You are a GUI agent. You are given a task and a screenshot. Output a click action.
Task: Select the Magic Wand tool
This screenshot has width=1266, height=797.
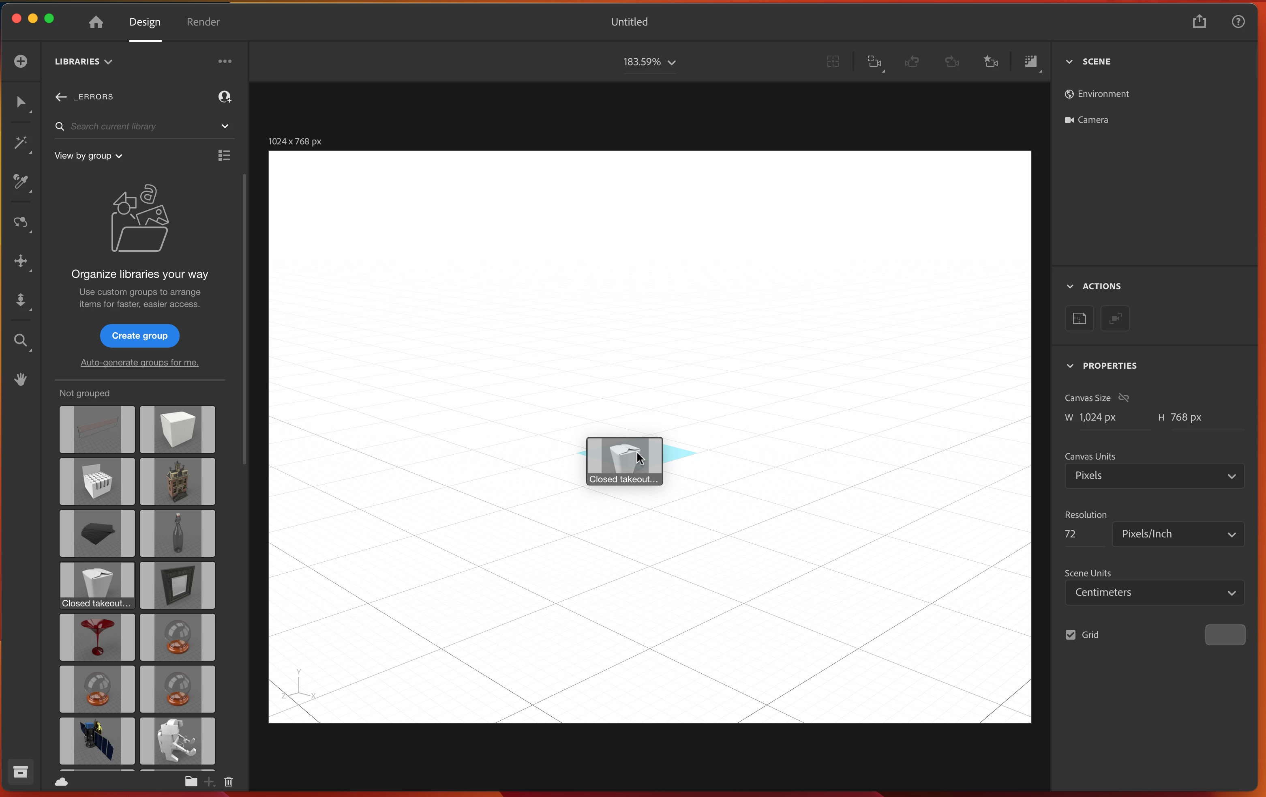21,143
